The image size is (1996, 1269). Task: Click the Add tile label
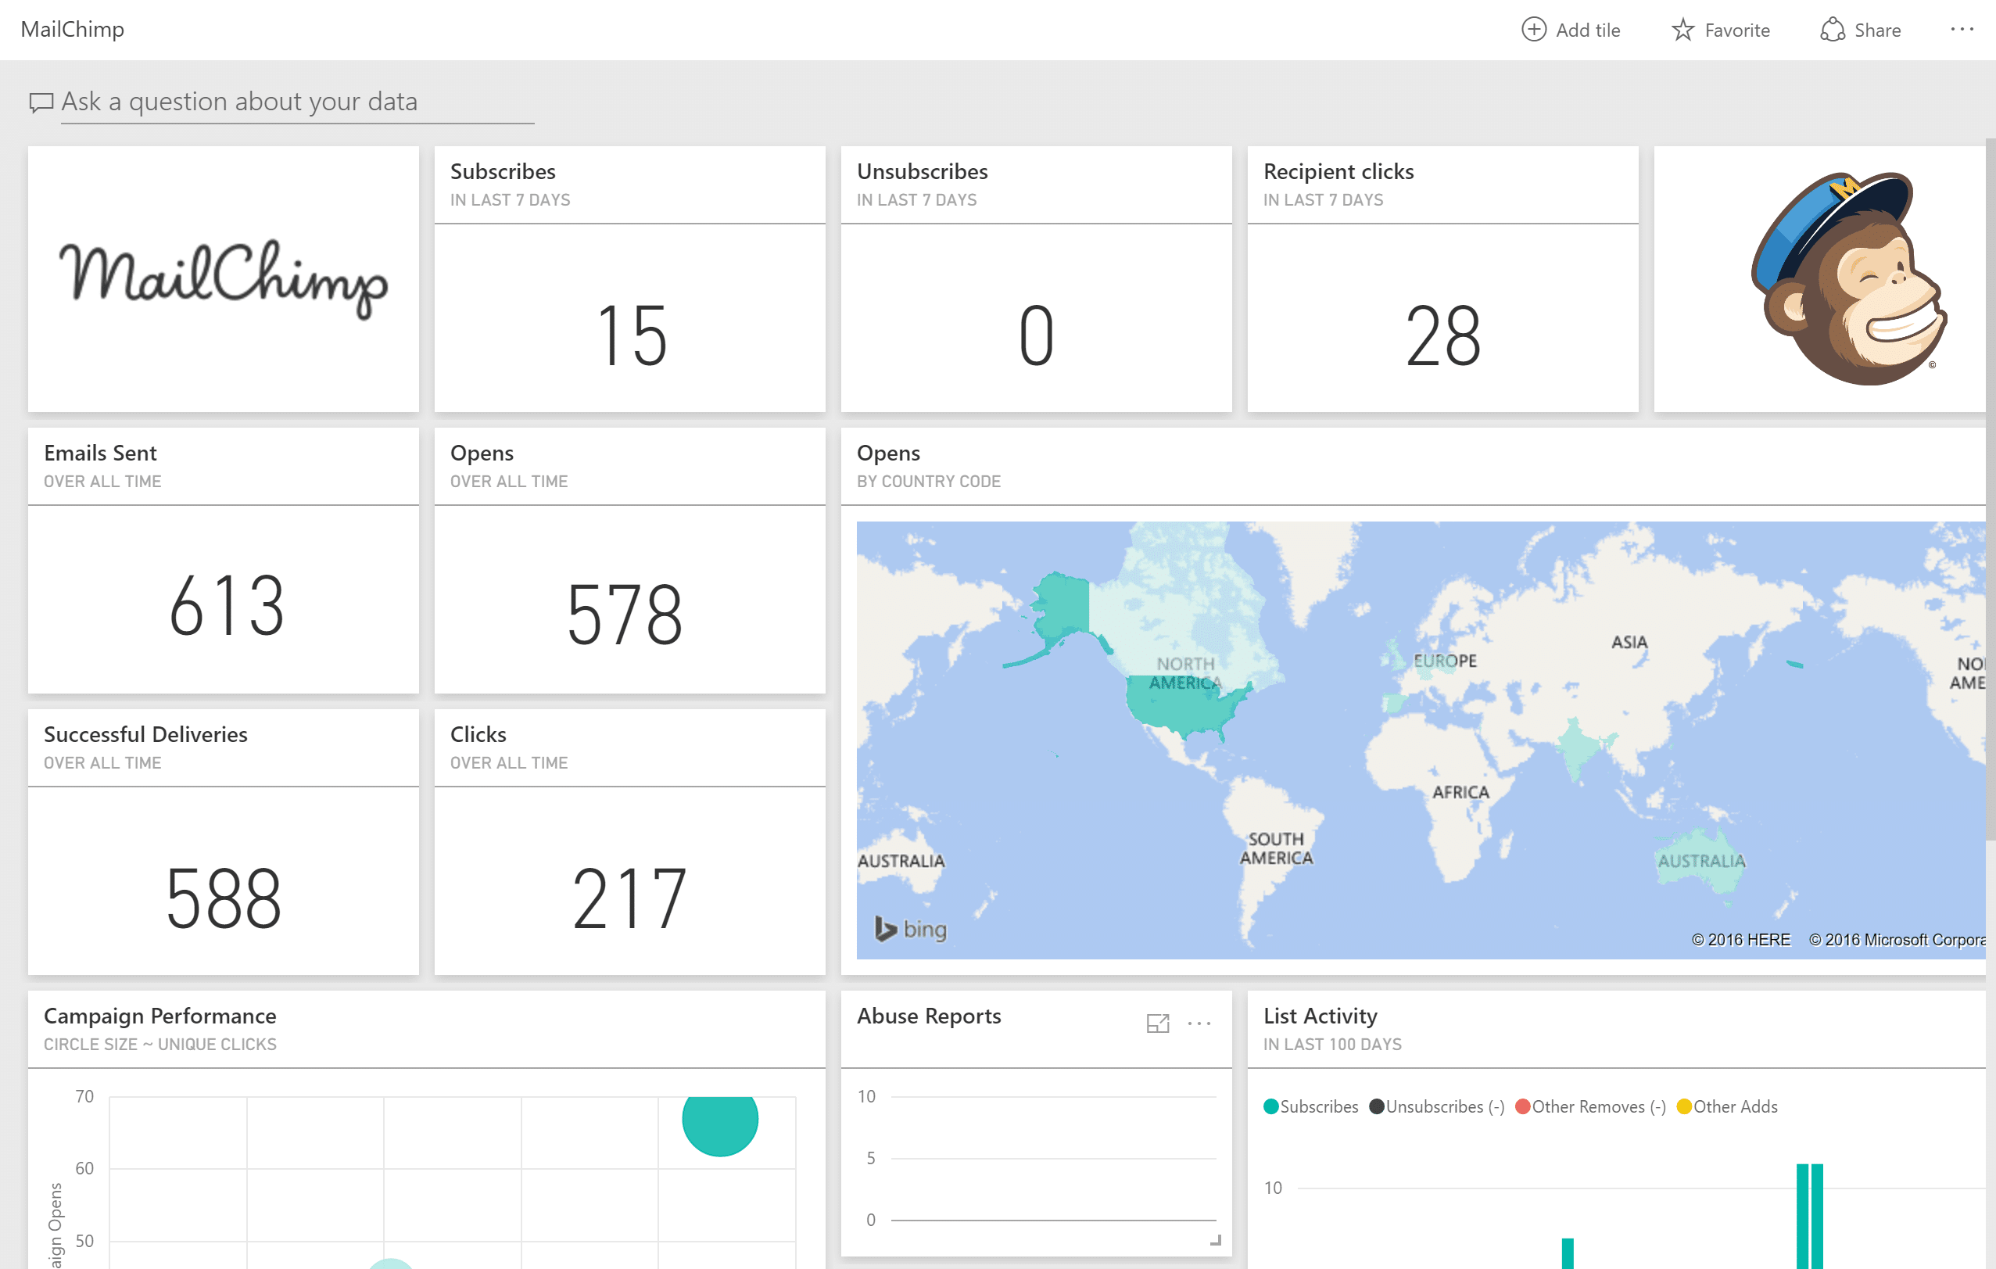1587,30
